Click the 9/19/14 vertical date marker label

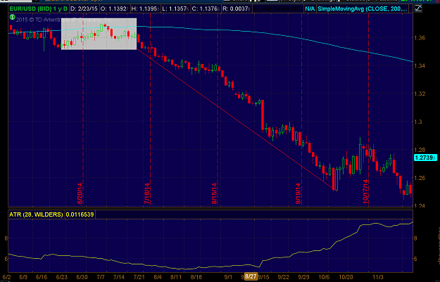(x=298, y=193)
